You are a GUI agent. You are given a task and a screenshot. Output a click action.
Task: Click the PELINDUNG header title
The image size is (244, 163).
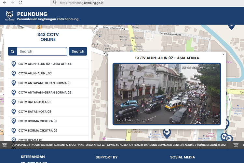32,14
